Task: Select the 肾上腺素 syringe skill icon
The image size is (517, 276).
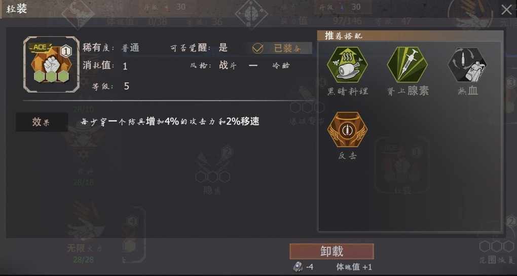Action: click(407, 65)
